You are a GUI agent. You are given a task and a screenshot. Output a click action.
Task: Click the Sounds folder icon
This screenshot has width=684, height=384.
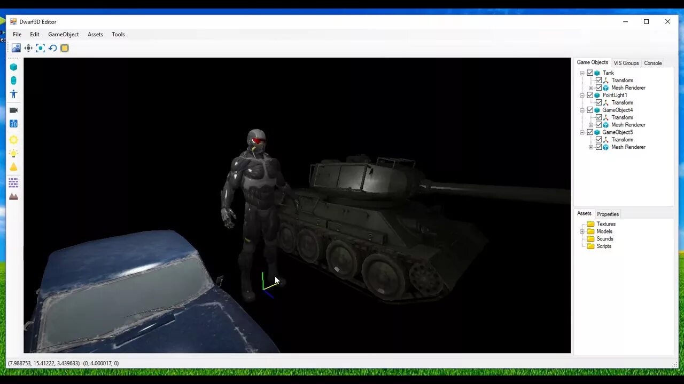[x=590, y=239]
